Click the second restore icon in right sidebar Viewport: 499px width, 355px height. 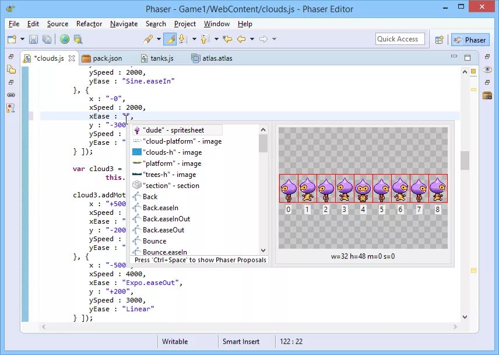point(487,82)
